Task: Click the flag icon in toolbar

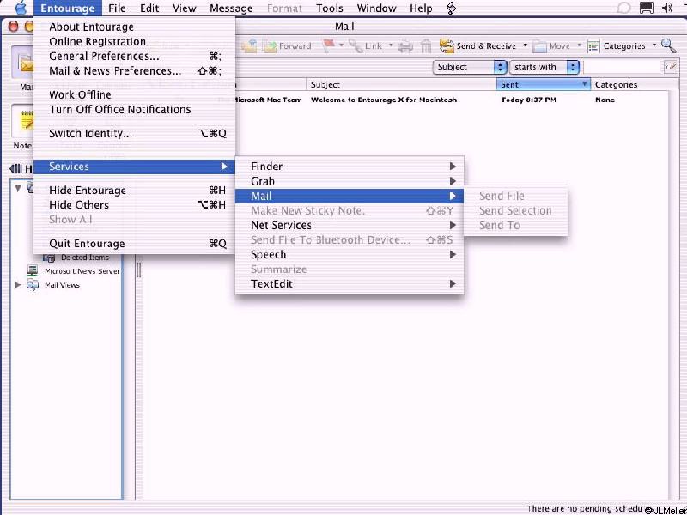Action: pyautogui.click(x=329, y=45)
